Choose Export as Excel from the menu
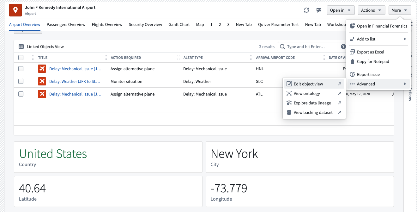 [379, 52]
